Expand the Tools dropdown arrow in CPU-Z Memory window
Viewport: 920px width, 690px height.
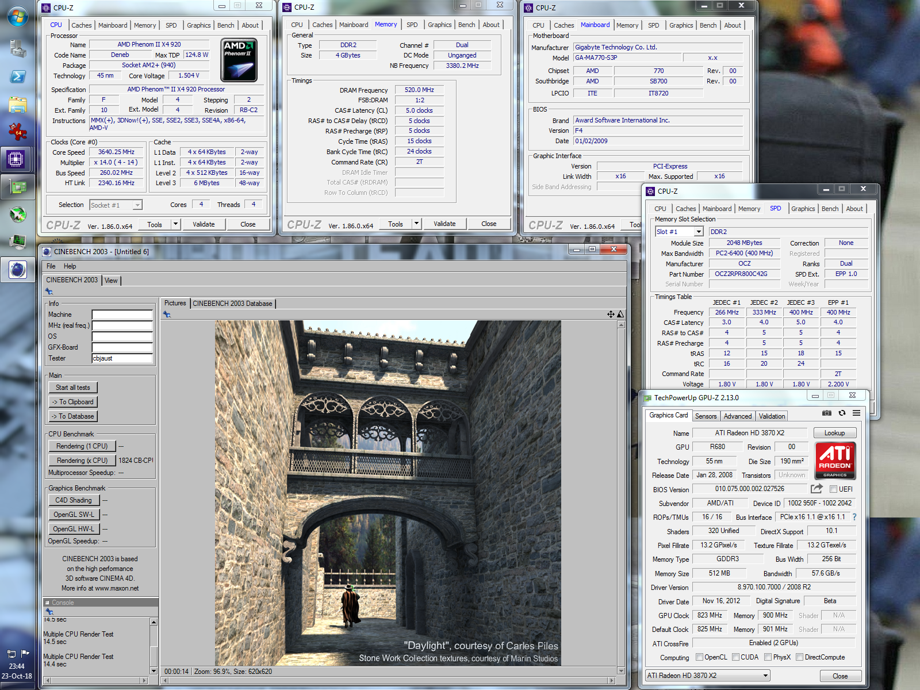pyautogui.click(x=417, y=224)
